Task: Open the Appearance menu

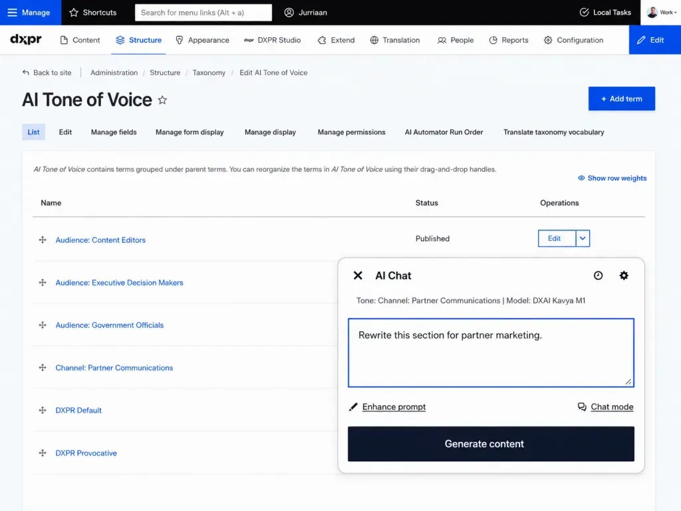Action: (x=202, y=40)
